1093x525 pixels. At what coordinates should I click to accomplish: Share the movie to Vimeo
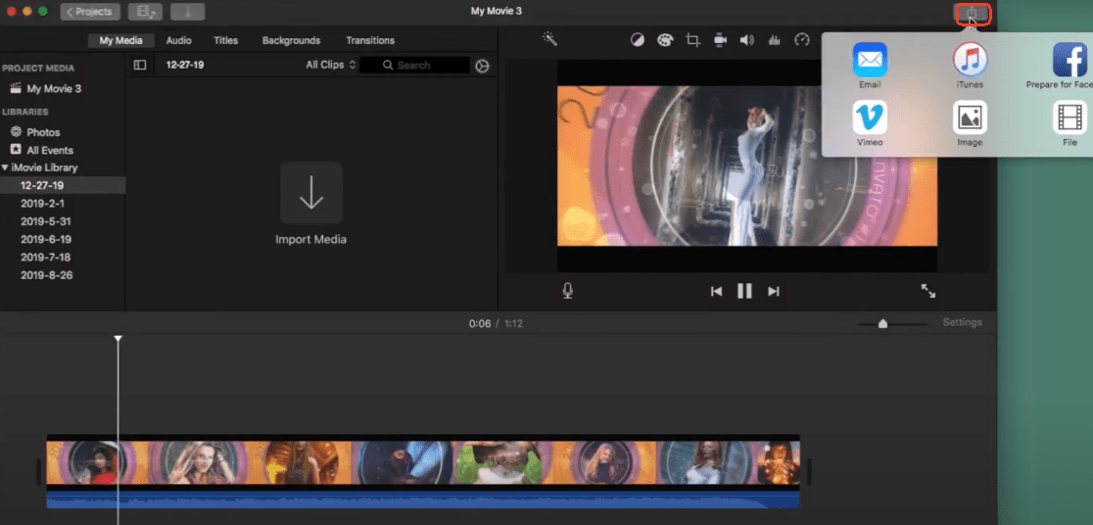pyautogui.click(x=870, y=119)
